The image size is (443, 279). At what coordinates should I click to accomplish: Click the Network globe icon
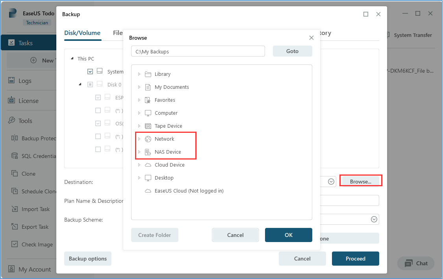148,139
